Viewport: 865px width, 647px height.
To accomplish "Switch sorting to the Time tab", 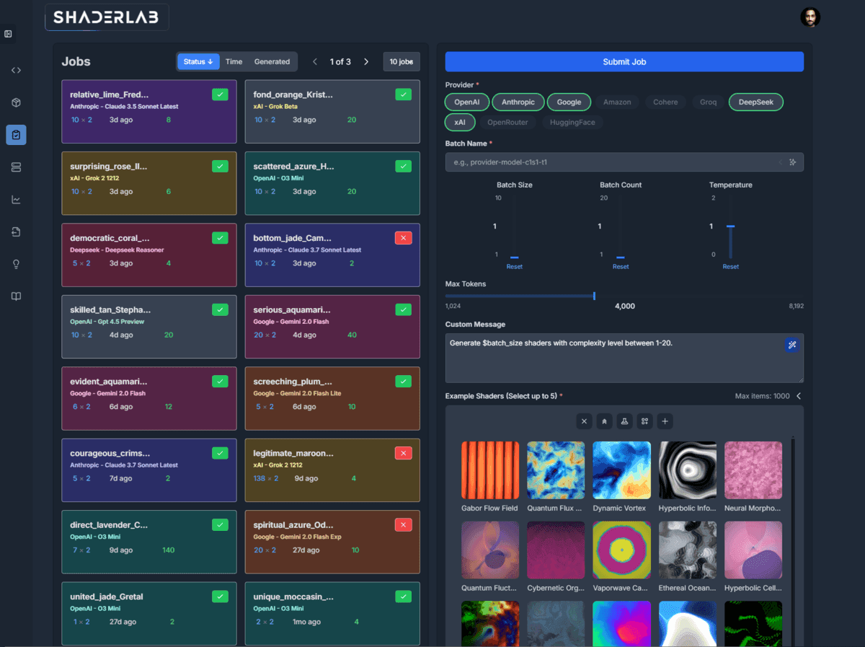I will point(234,61).
